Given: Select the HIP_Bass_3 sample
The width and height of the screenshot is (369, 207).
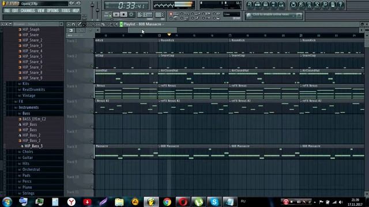Looking at the screenshot, I should click(33, 146).
